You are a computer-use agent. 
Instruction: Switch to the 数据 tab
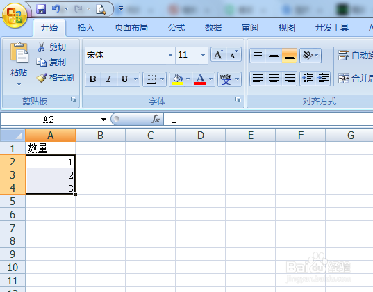213,28
